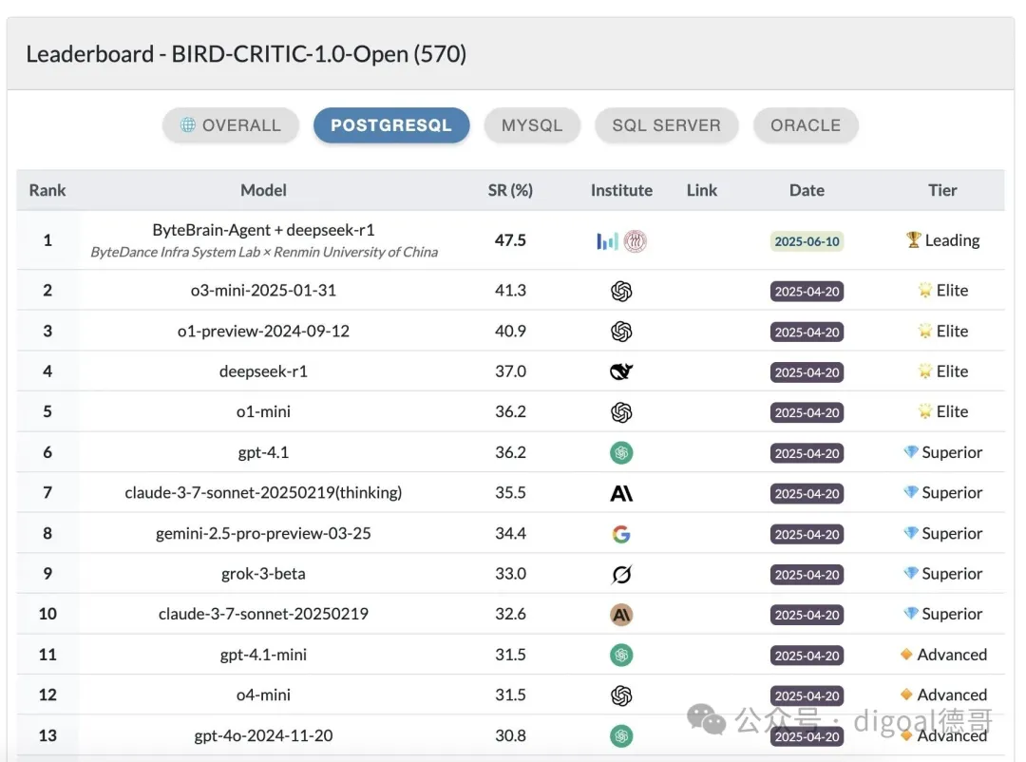Click the OpenAI logo for o3-mini-2025-01-31
1026x762 pixels.
tap(621, 291)
